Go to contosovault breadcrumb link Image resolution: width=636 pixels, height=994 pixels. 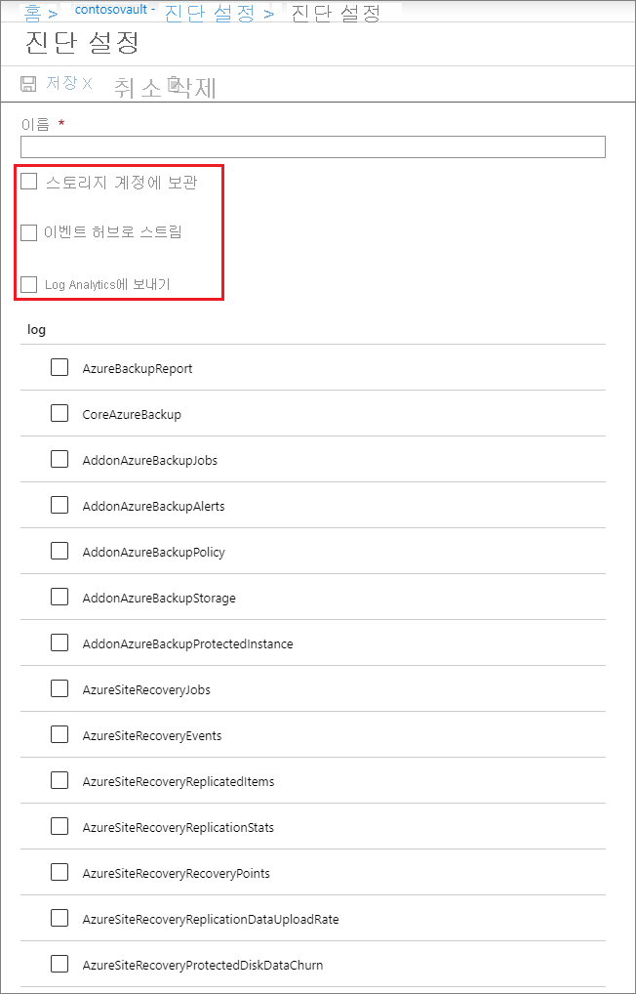(x=116, y=10)
